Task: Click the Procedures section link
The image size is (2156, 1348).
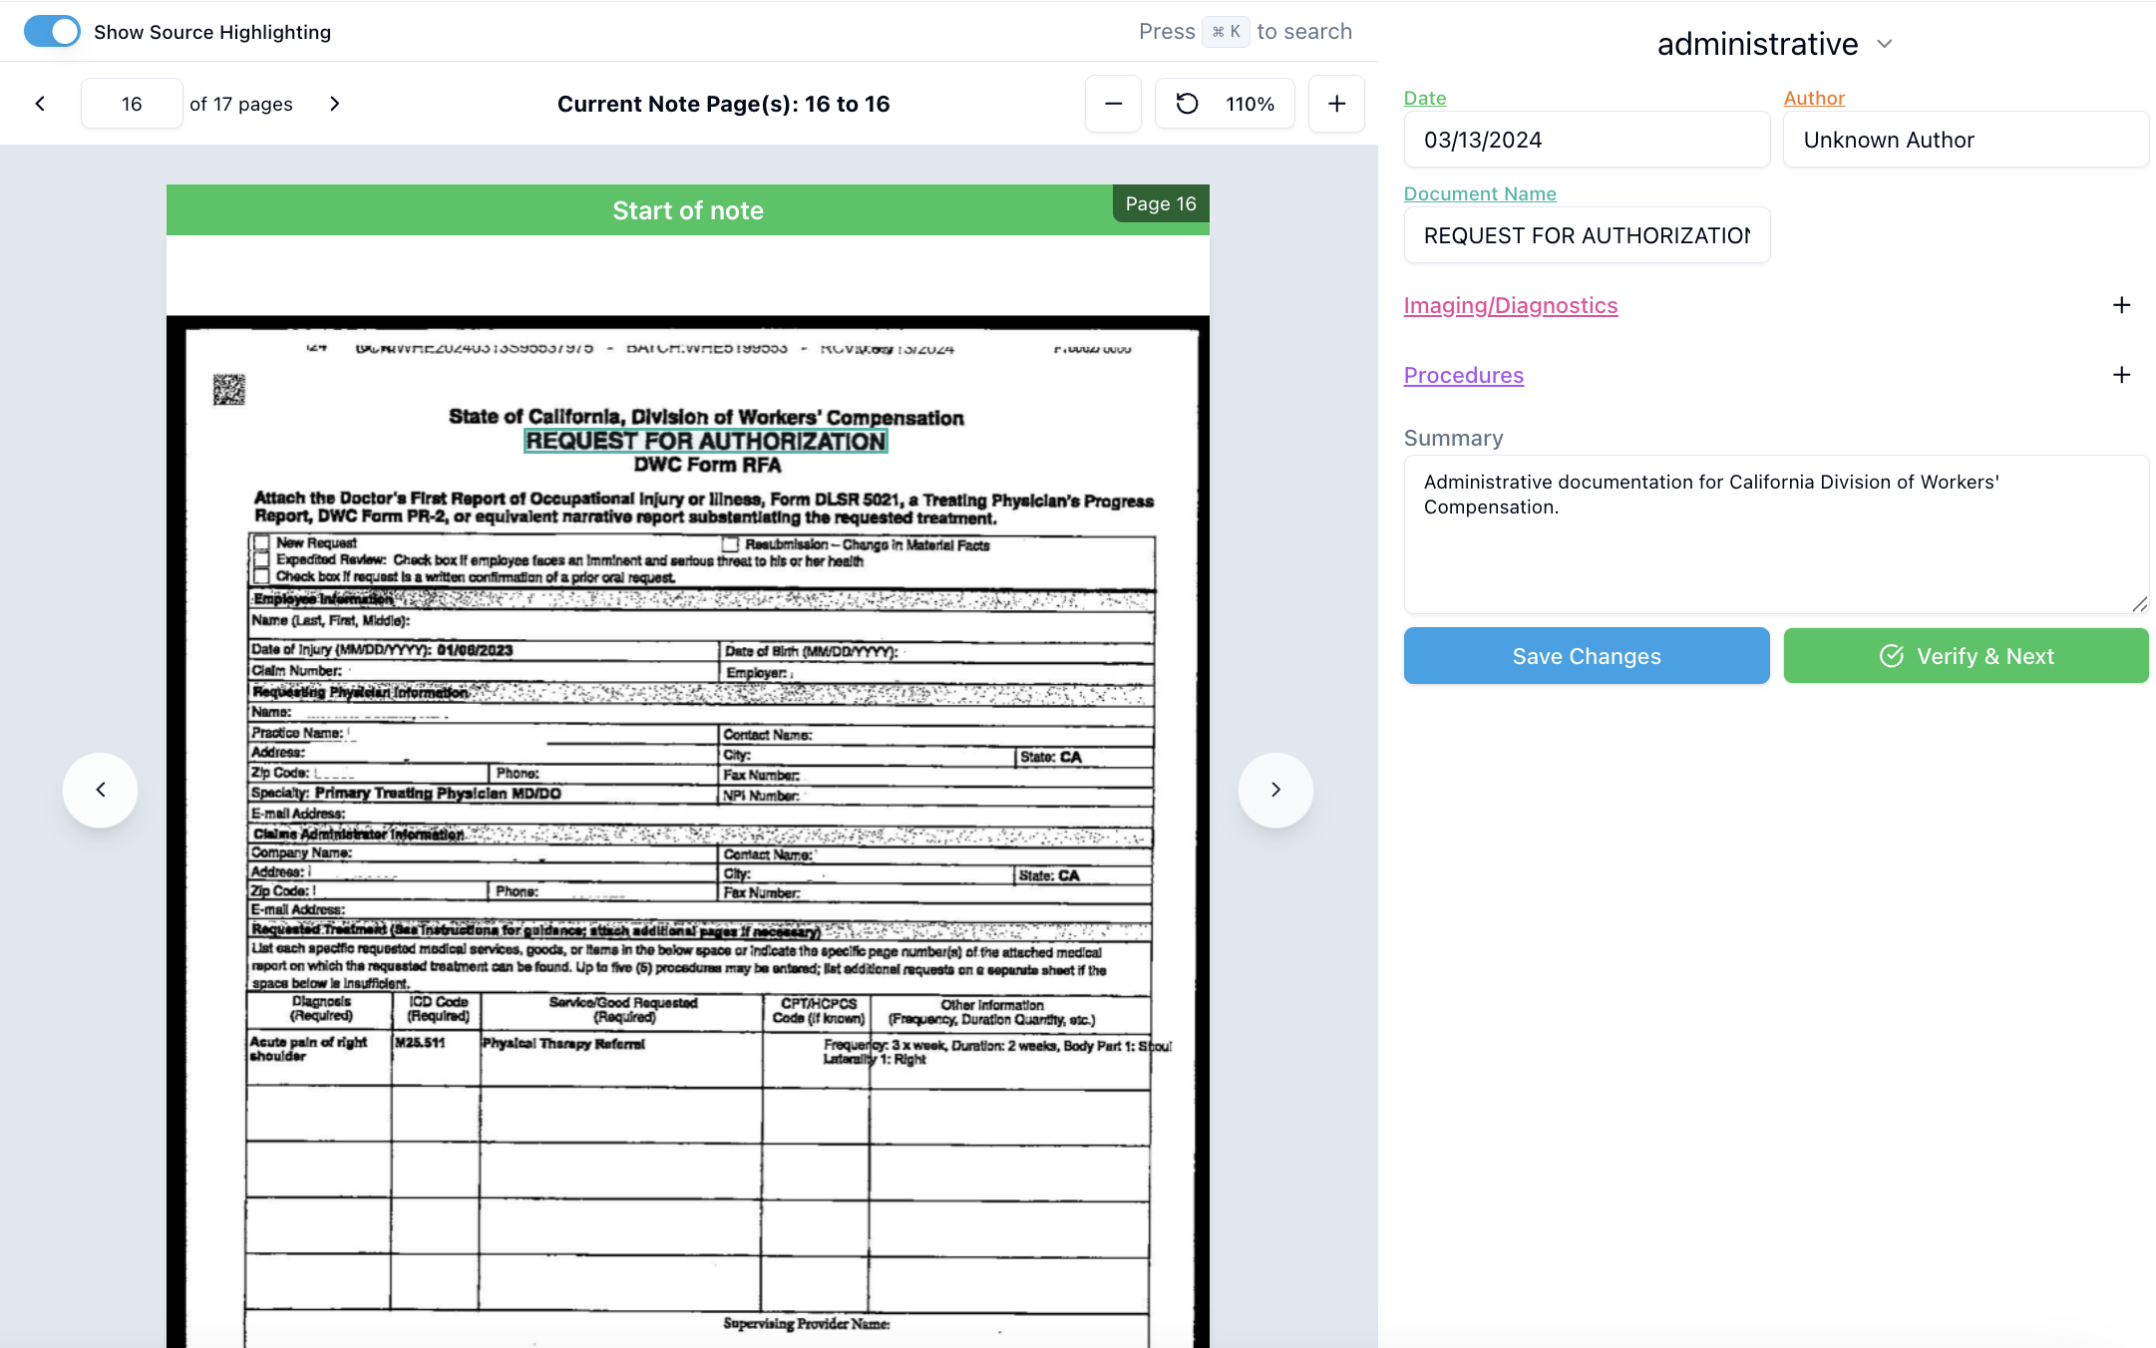Action: 1463,375
